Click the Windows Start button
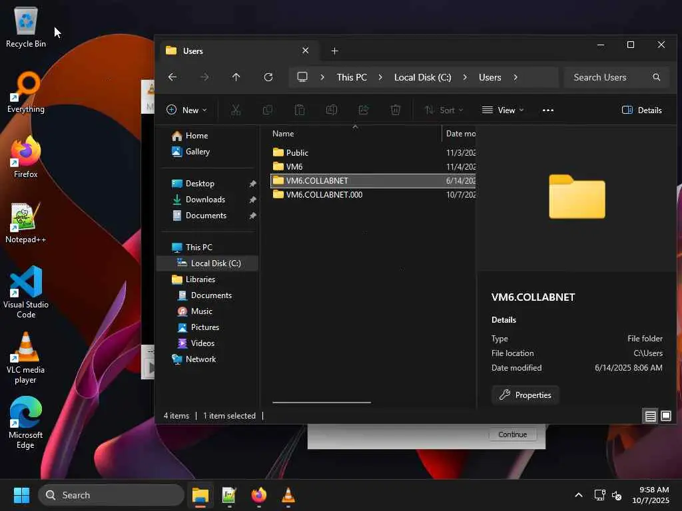Screen dimensions: 682x511 coord(21,495)
